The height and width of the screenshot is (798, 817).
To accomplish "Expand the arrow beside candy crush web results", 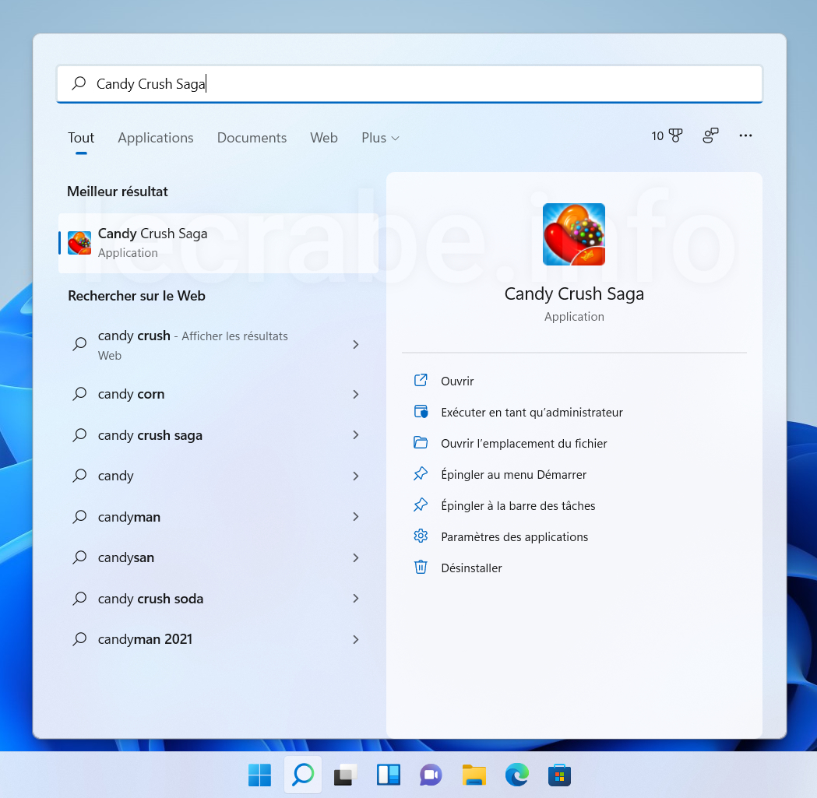I will tap(356, 345).
